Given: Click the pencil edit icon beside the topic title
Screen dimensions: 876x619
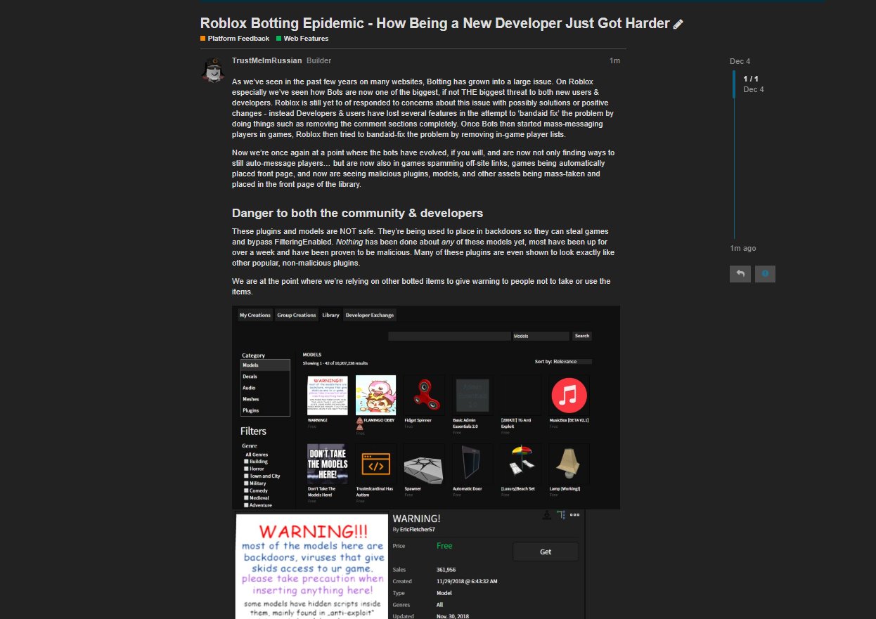Looking at the screenshot, I should pos(678,24).
